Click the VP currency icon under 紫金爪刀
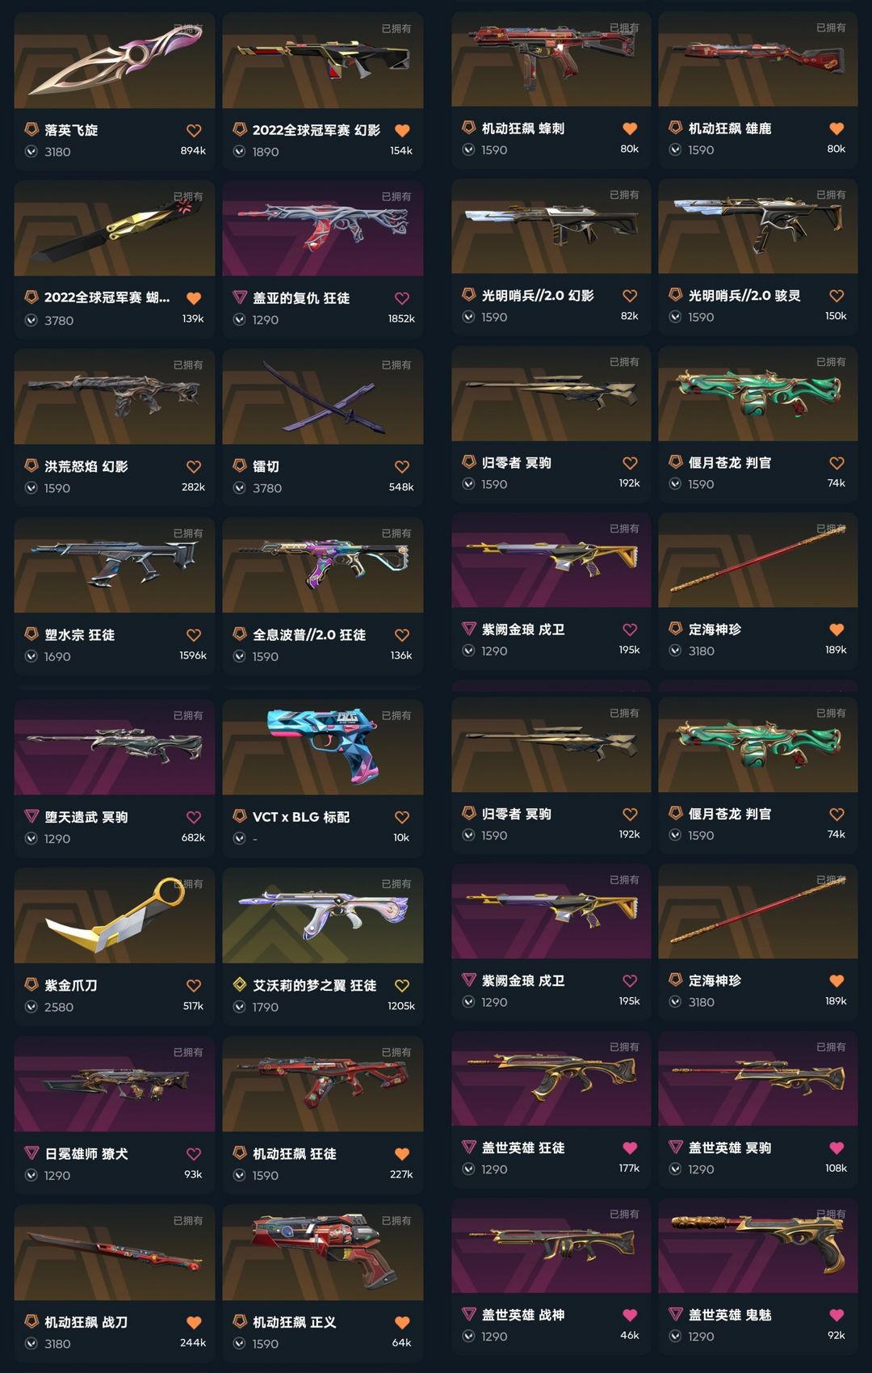The image size is (872, 1373). coord(31,1007)
